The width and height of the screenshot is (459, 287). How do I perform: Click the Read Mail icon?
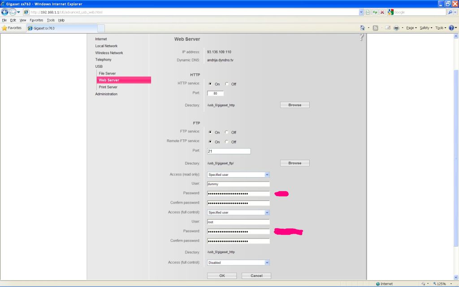point(388,28)
